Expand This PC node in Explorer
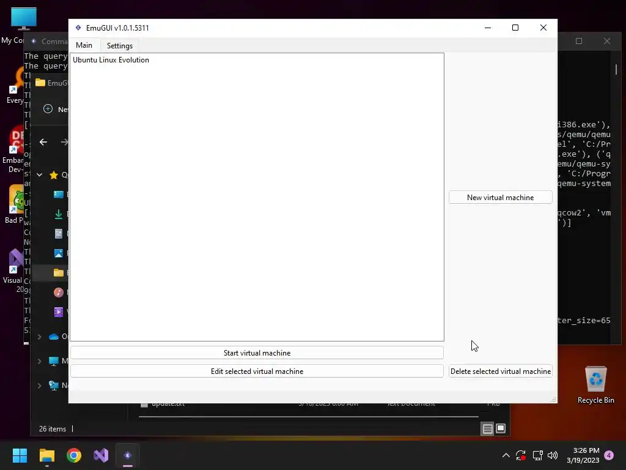 click(40, 361)
